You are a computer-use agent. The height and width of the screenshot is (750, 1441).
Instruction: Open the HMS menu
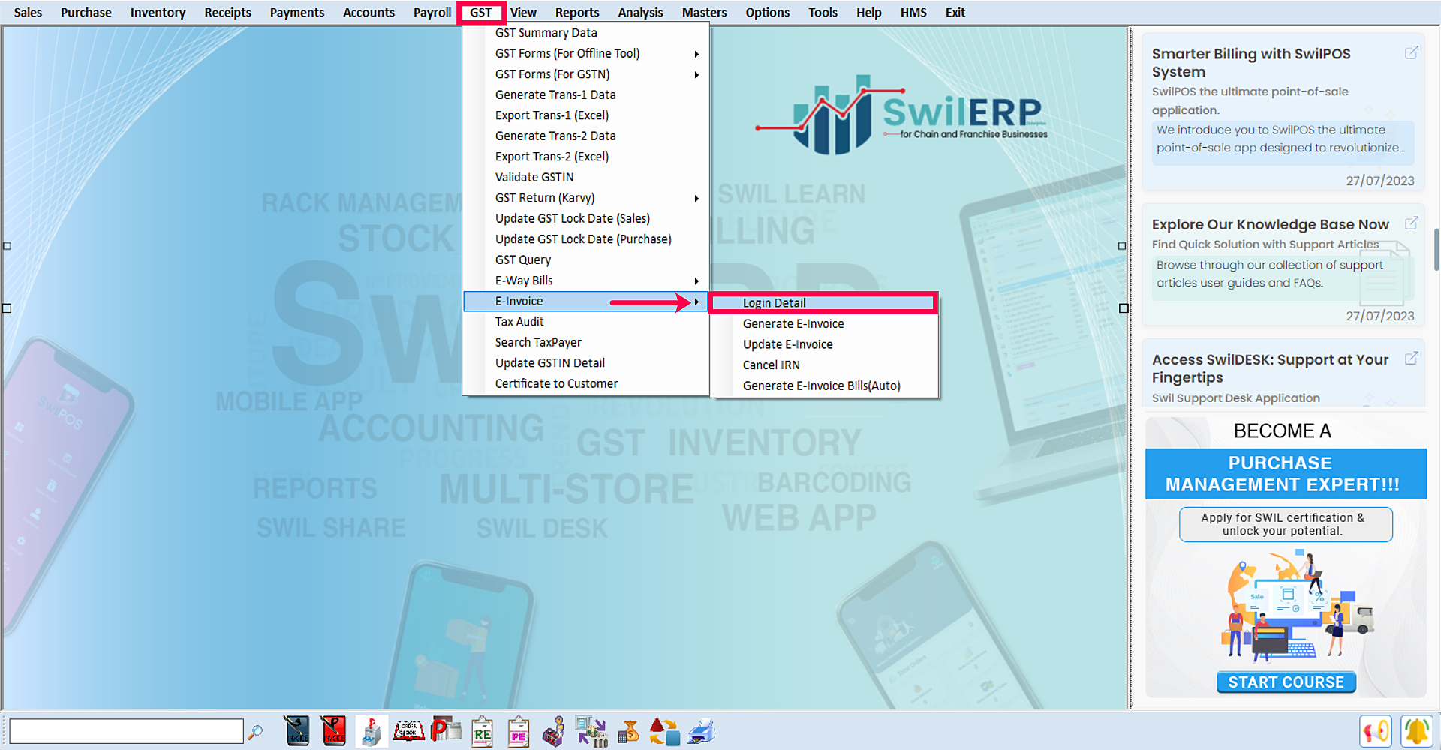pos(913,12)
